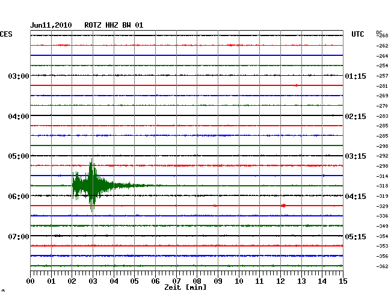Select the DC offset value -254
The height and width of the screenshot is (297, 391).
382,66
